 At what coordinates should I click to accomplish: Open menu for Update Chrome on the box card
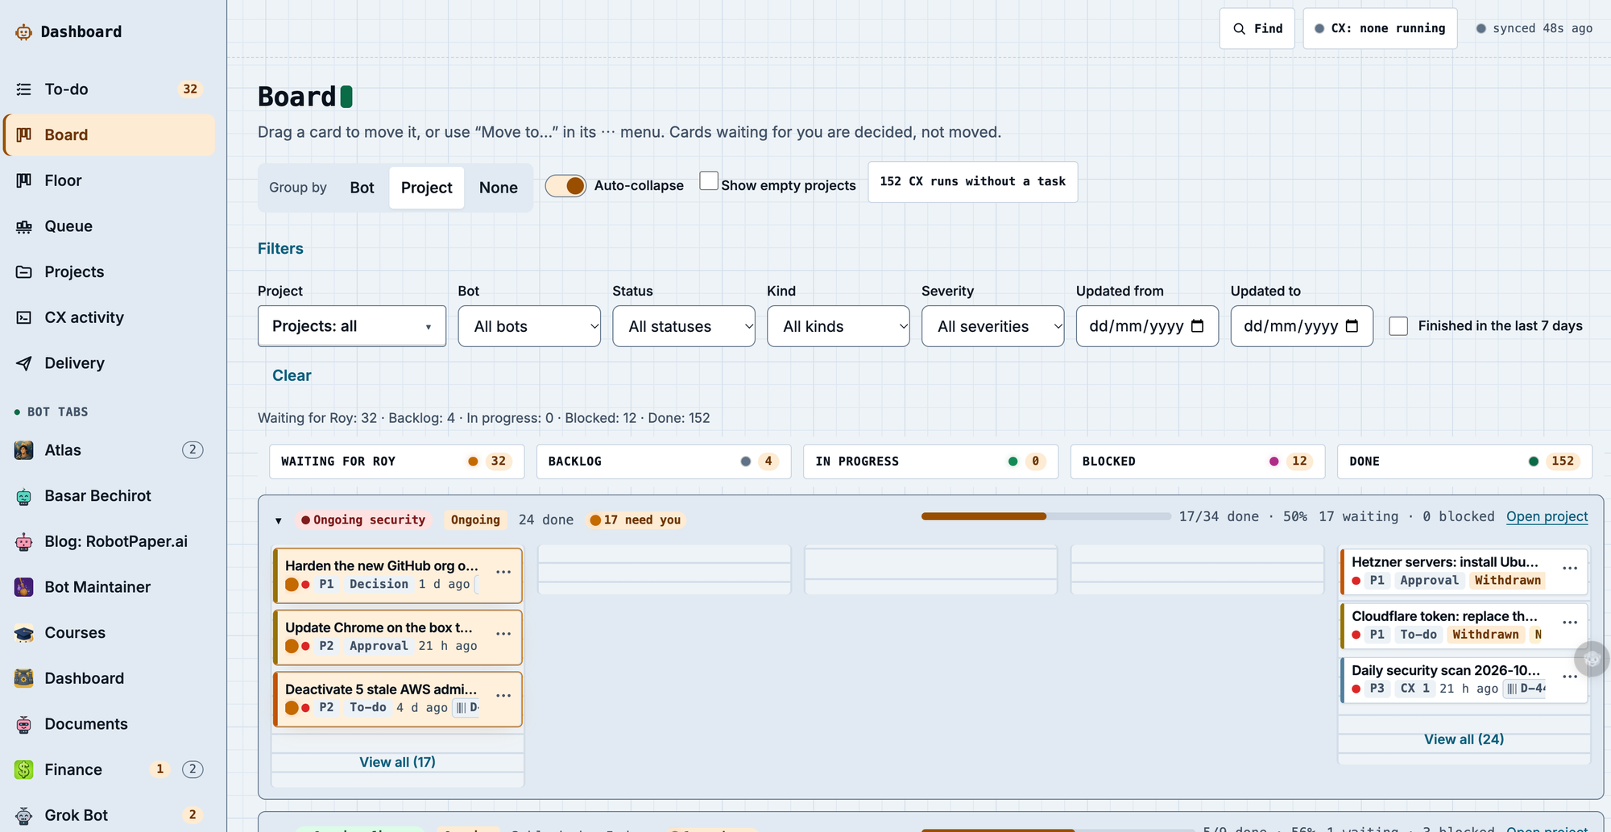[503, 634]
